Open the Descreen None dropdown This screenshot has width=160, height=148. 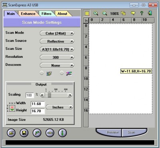coord(57,65)
